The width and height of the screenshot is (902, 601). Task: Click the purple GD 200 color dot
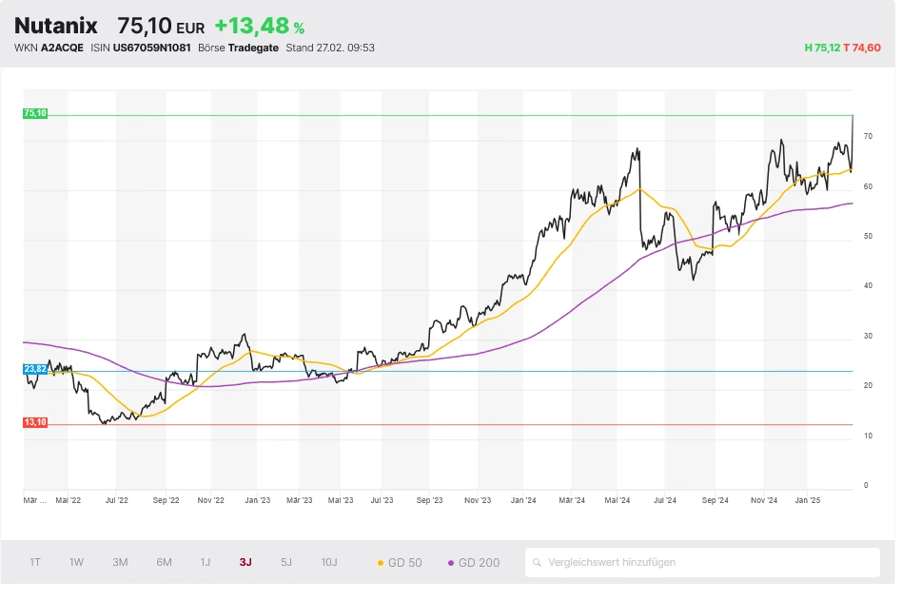pos(451,563)
